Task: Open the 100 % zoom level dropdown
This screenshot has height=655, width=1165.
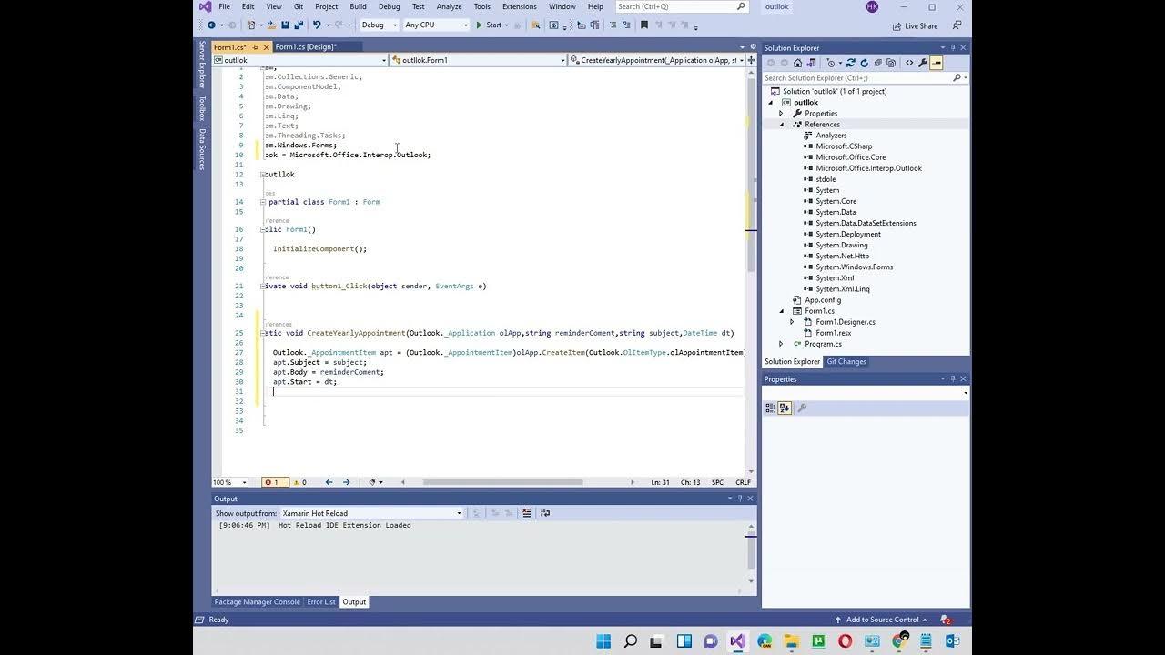Action: coord(229,482)
